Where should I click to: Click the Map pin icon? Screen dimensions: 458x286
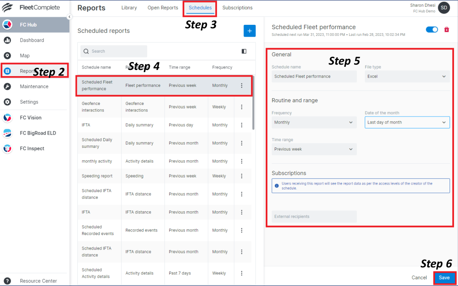pyautogui.click(x=7, y=56)
